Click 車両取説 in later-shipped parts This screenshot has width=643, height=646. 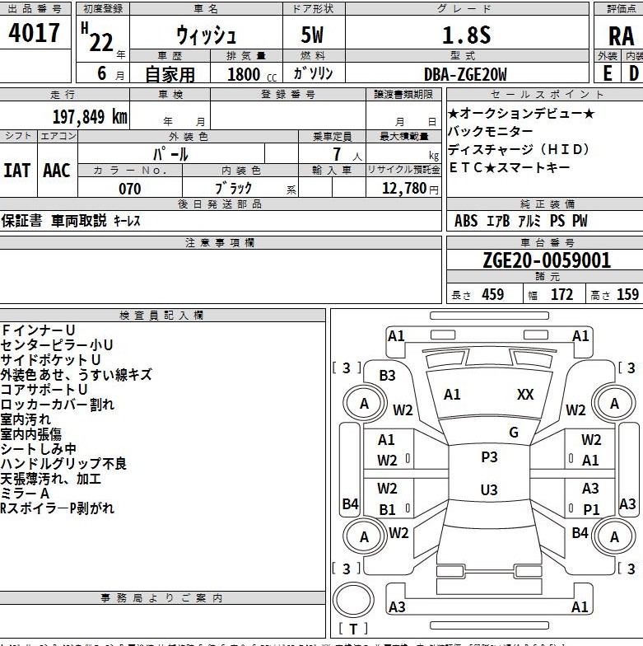coord(79,221)
